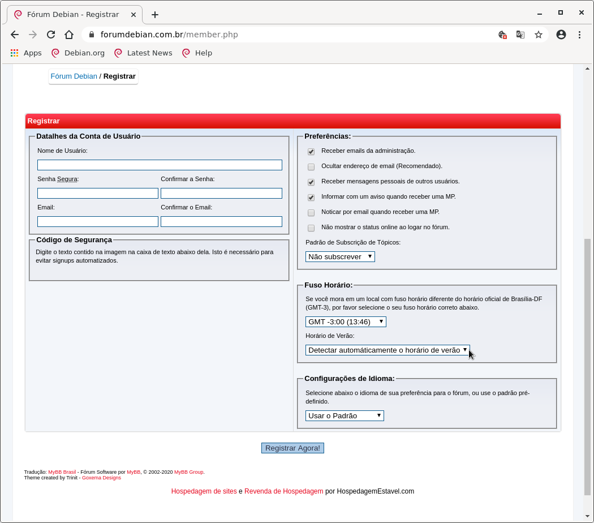Click the Registrar Agora! button
Image resolution: width=594 pixels, height=523 pixels.
coord(292,448)
